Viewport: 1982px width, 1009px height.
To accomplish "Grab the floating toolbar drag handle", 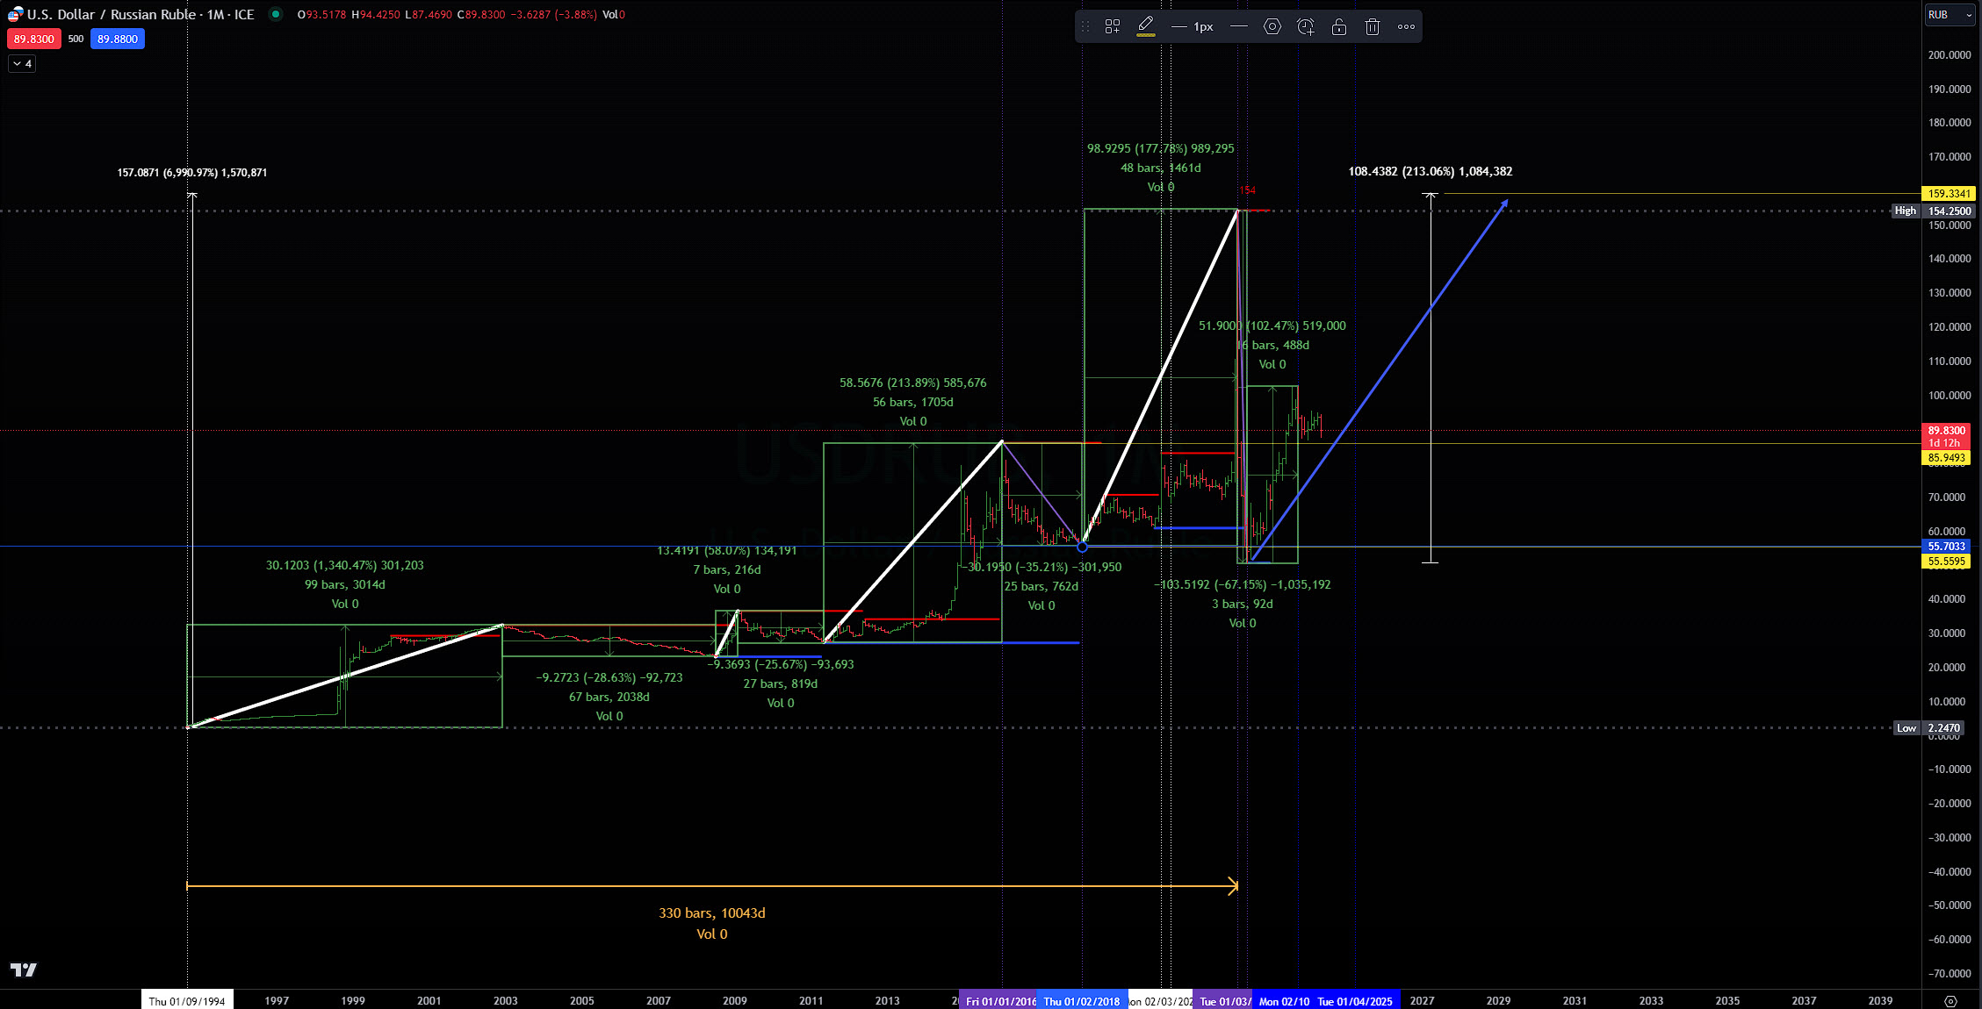I will pyautogui.click(x=1085, y=26).
